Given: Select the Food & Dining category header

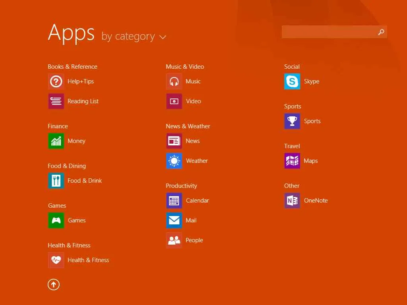Looking at the screenshot, I should click(67, 166).
